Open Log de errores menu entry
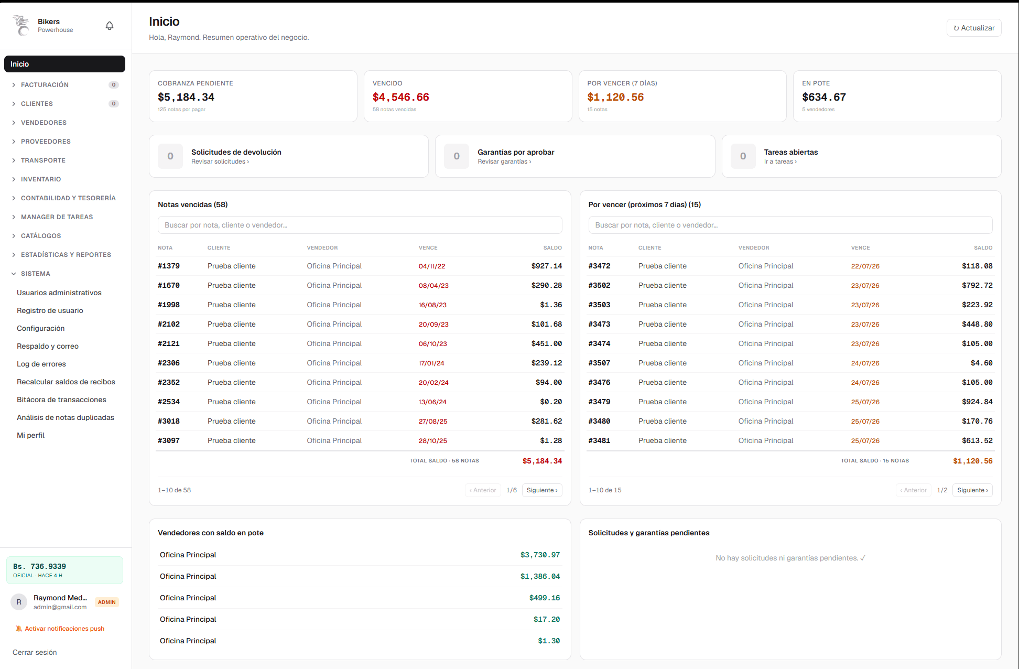Image resolution: width=1019 pixels, height=669 pixels. pos(41,364)
